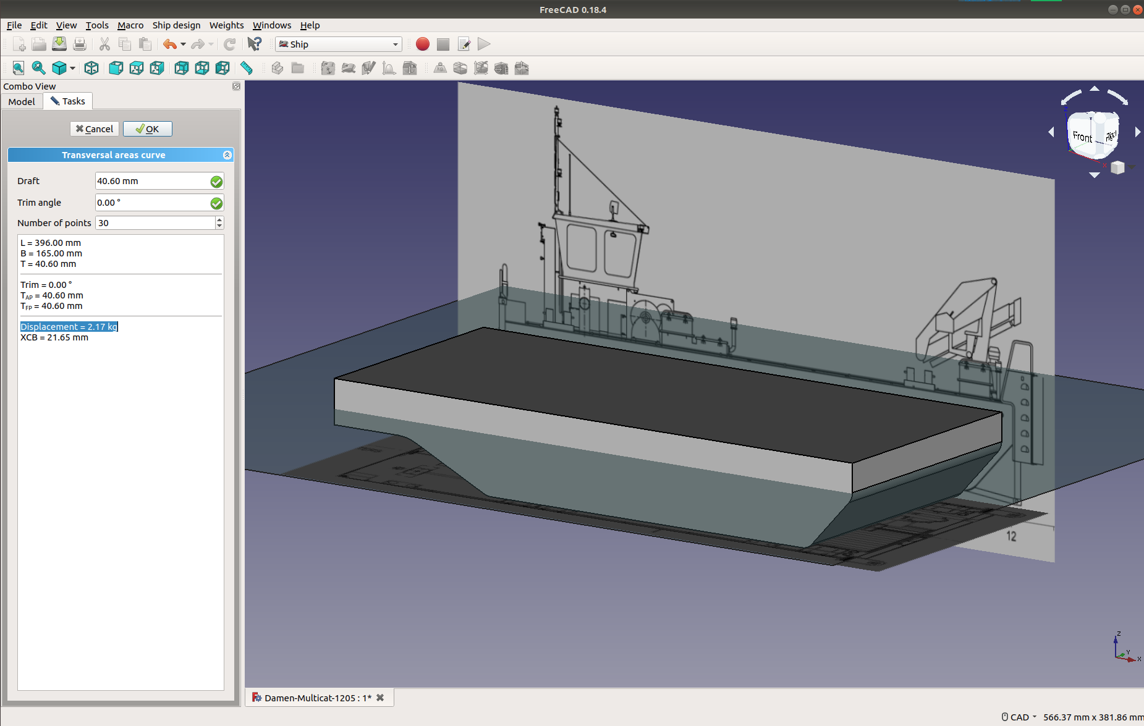Set the left view cube icon
Viewport: 1144px width, 726px height.
click(222, 68)
